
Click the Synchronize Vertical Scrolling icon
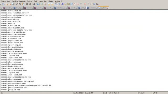pos(49,4)
